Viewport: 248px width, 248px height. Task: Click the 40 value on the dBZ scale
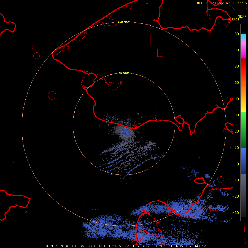coord(237,99)
